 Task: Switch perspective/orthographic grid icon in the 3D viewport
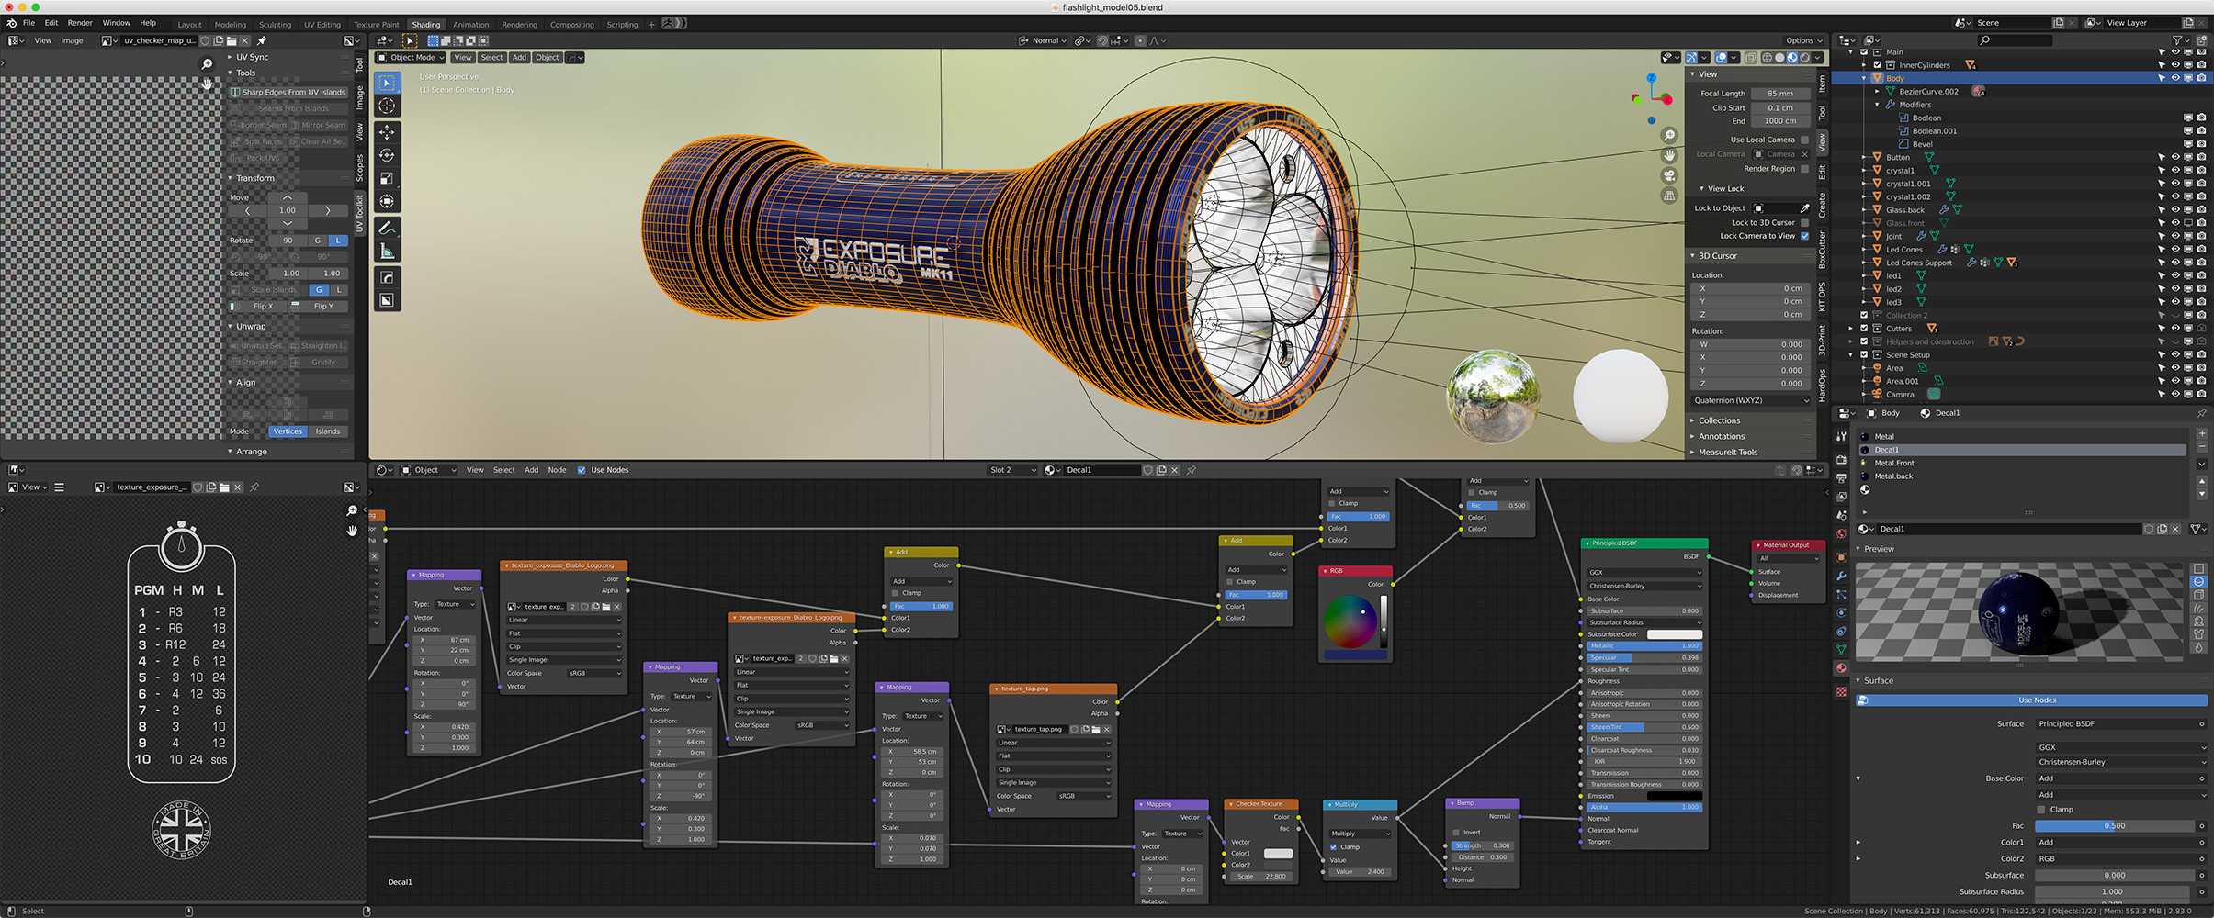(1669, 196)
